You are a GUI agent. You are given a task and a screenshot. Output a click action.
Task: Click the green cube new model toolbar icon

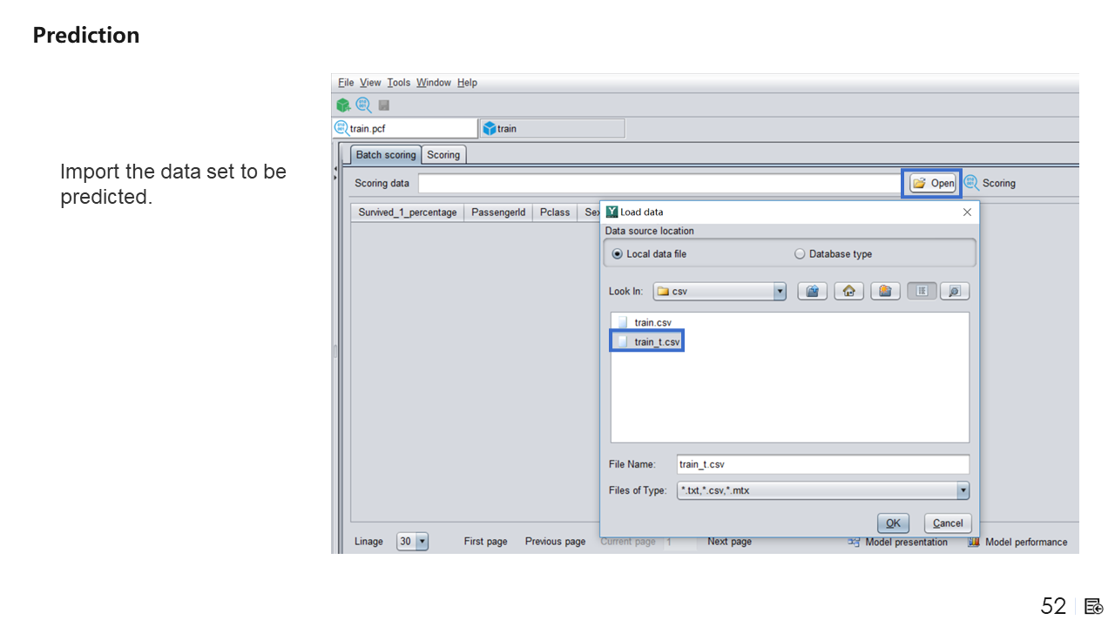point(343,105)
